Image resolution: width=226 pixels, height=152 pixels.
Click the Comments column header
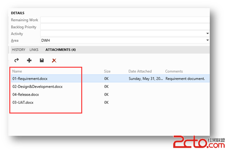point(174,71)
